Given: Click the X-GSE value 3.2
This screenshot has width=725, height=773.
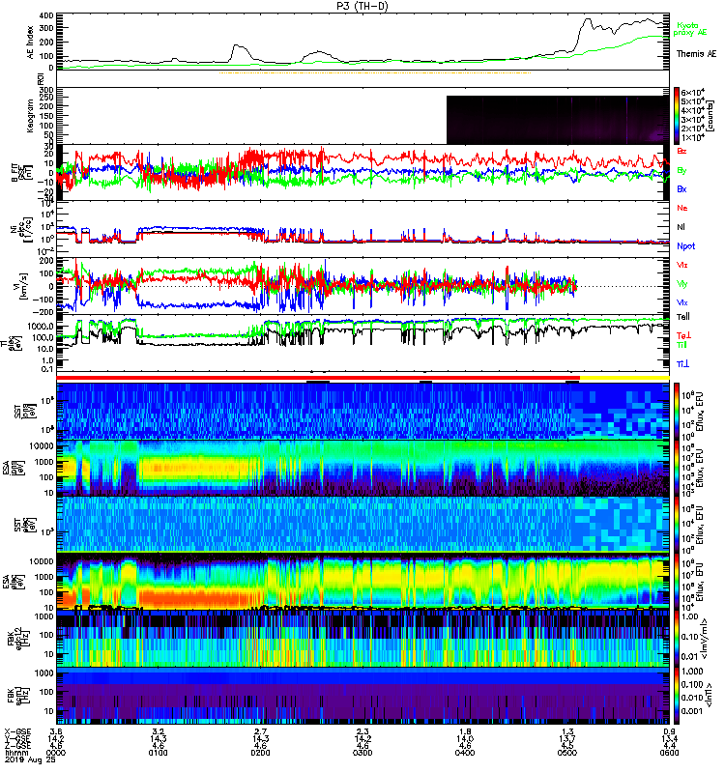Looking at the screenshot, I should [158, 731].
